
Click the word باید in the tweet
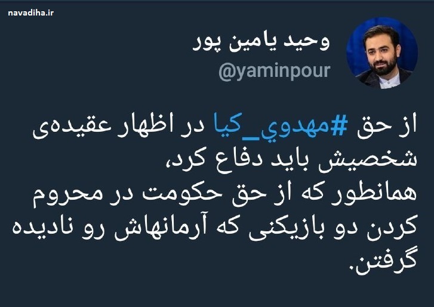(x=282, y=162)
